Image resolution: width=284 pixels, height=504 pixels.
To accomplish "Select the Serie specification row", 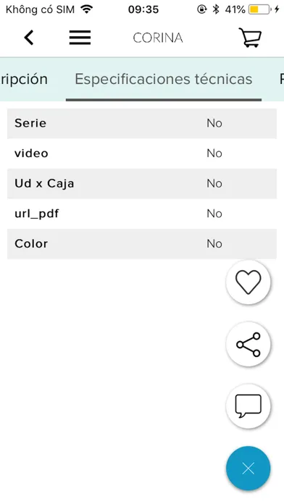I will pos(142,123).
